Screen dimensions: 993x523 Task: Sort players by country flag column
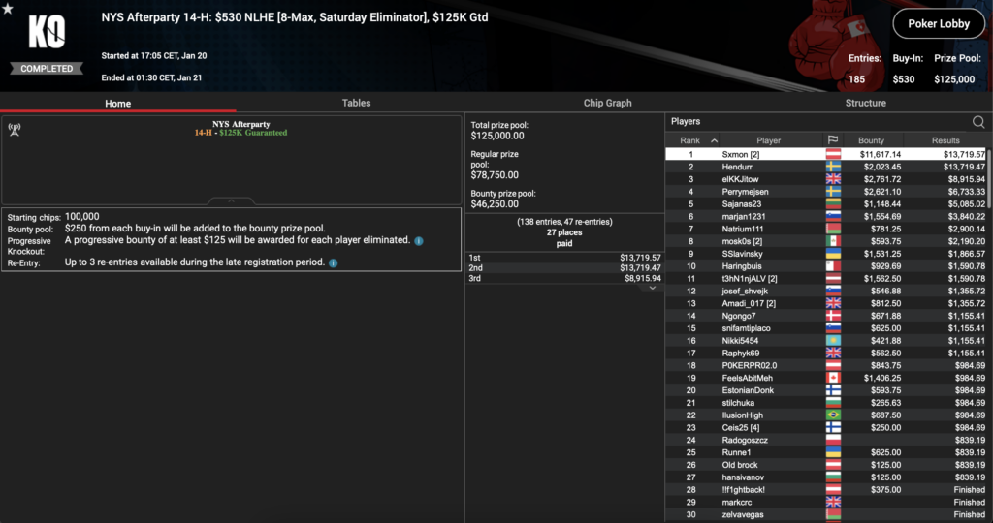832,140
